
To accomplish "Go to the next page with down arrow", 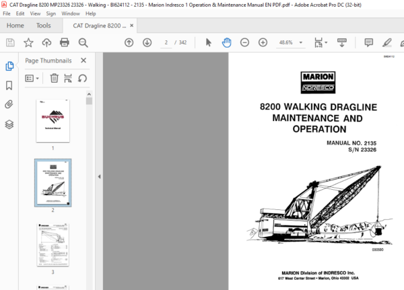I will [147, 42].
